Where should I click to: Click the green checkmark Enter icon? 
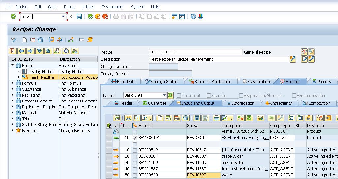coord(13,16)
